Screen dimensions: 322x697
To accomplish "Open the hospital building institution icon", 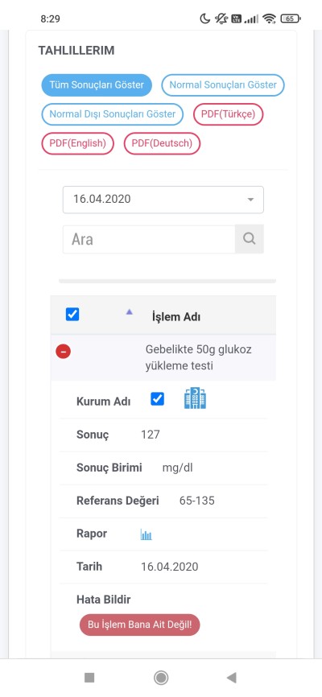I will click(x=195, y=398).
